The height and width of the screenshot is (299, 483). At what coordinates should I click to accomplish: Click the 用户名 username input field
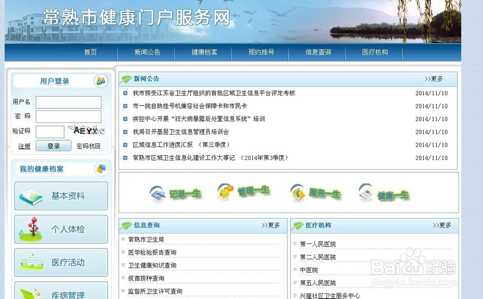click(68, 102)
